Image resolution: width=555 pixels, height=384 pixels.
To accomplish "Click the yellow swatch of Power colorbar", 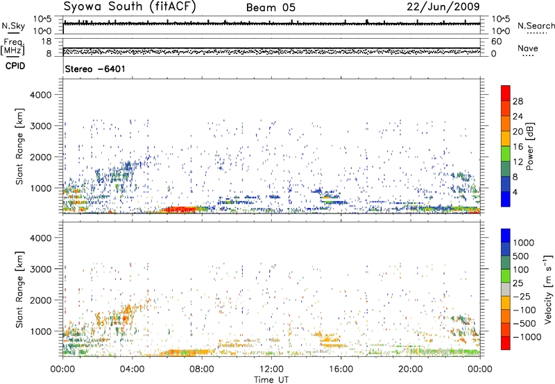I will pos(506,138).
